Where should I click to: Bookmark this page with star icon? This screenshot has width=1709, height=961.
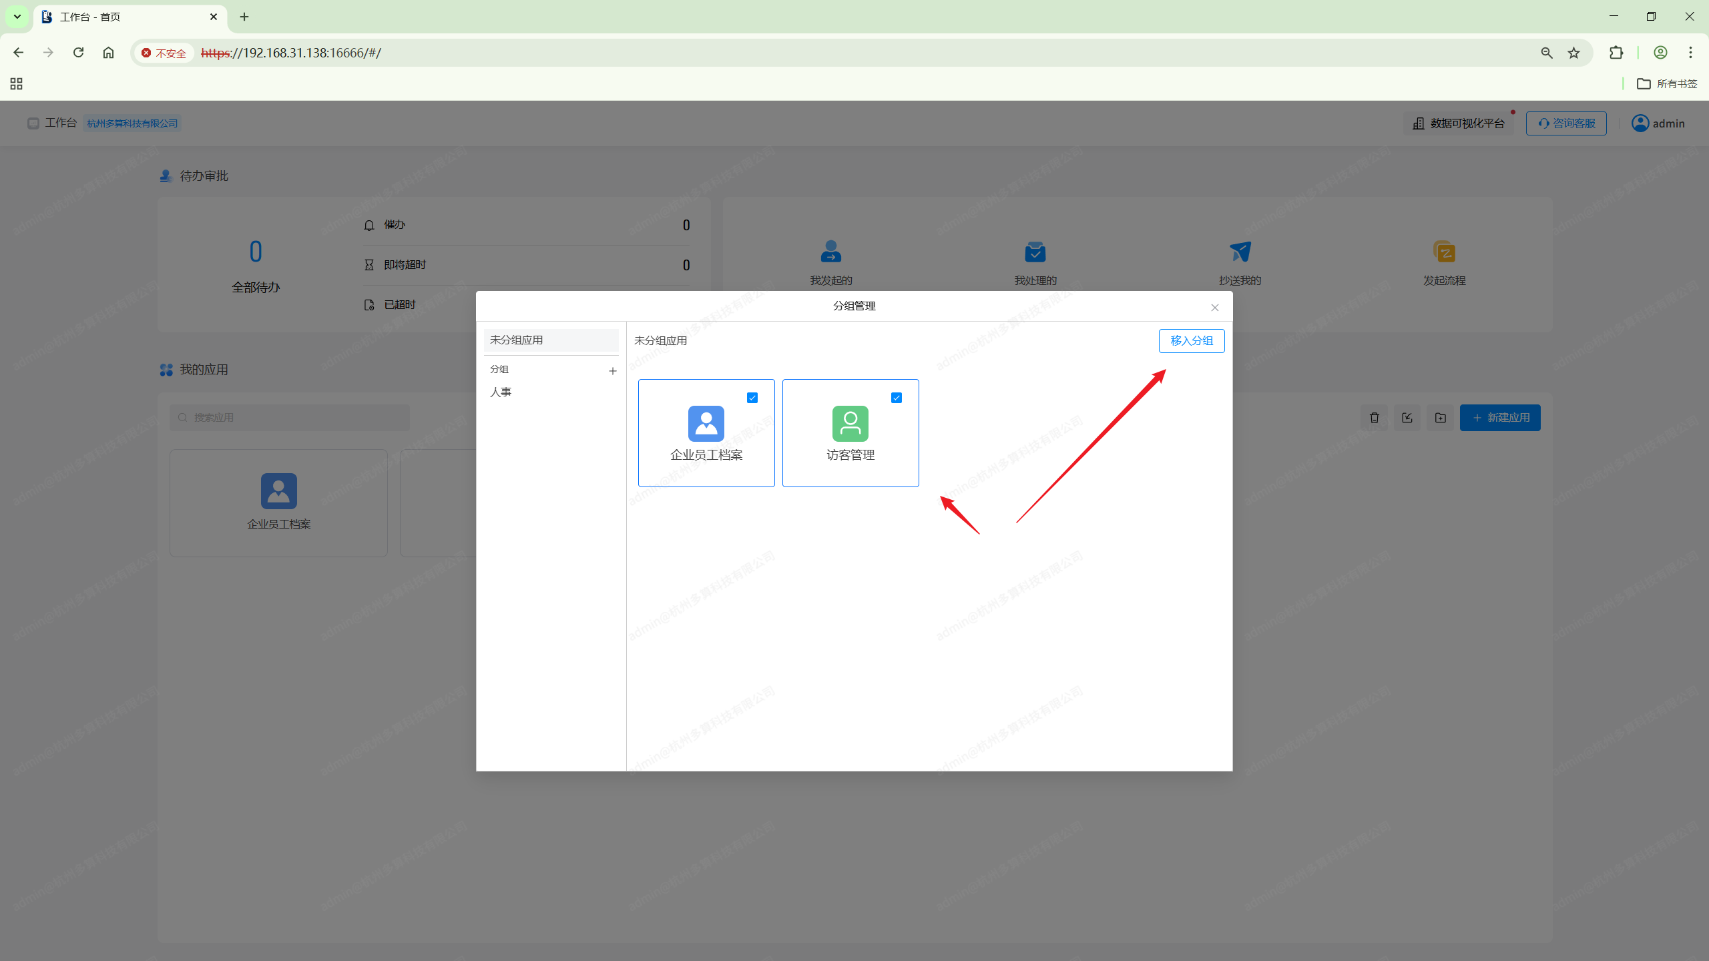click(1574, 53)
